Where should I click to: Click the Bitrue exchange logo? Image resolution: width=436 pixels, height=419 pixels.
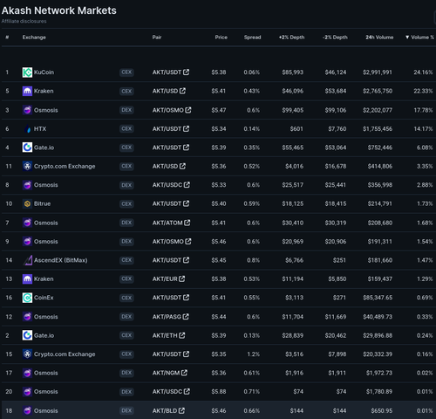[x=27, y=203]
